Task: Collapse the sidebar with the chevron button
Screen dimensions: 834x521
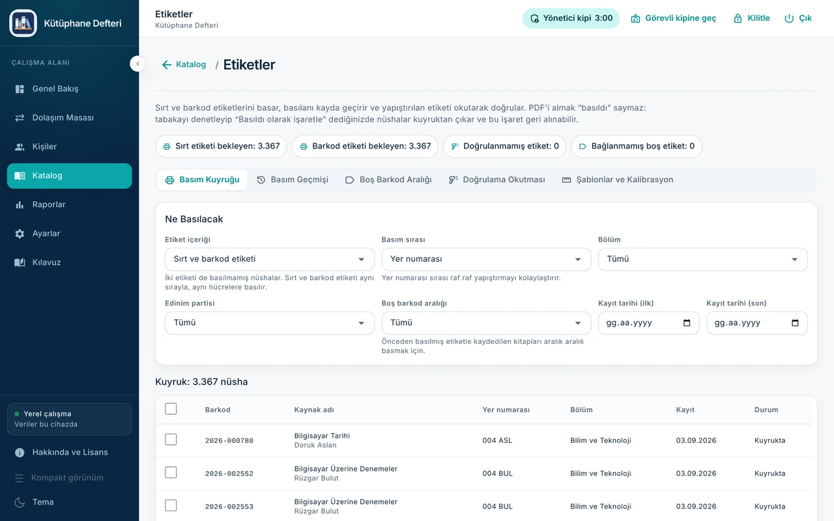Action: coord(137,63)
